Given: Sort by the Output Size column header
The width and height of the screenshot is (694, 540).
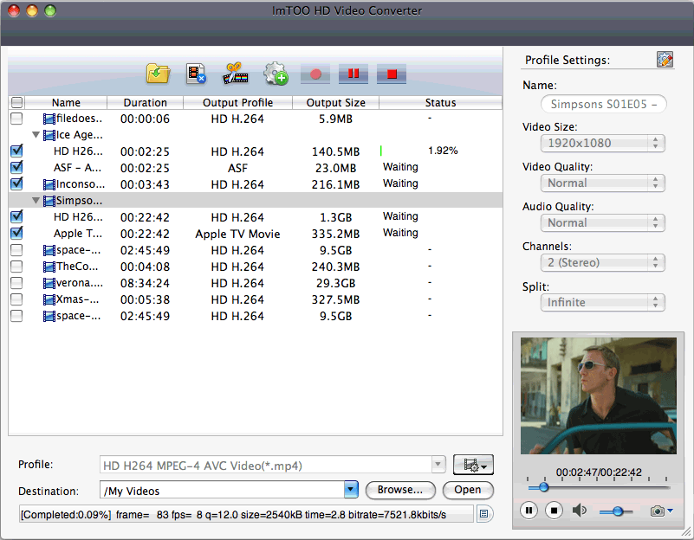Looking at the screenshot, I should [335, 102].
